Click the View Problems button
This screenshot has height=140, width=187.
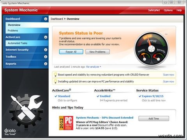coord(97,52)
